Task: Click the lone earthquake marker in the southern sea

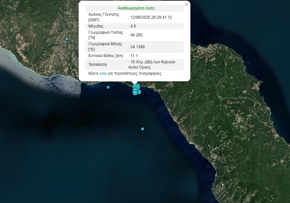Action: [143, 129]
